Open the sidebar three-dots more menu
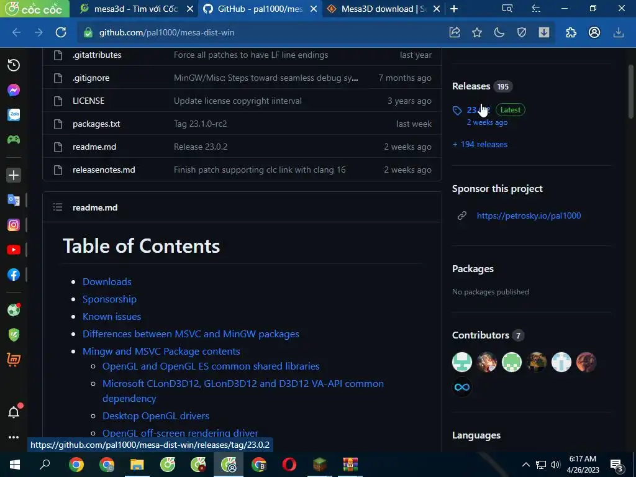Screen dimensions: 636x477 [x=14, y=437]
